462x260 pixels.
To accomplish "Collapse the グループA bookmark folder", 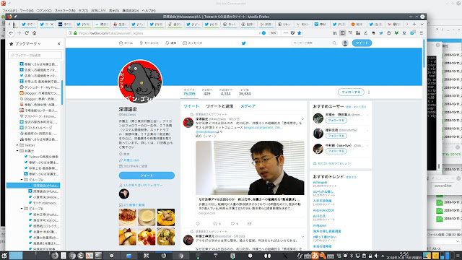I will (x=22, y=180).
